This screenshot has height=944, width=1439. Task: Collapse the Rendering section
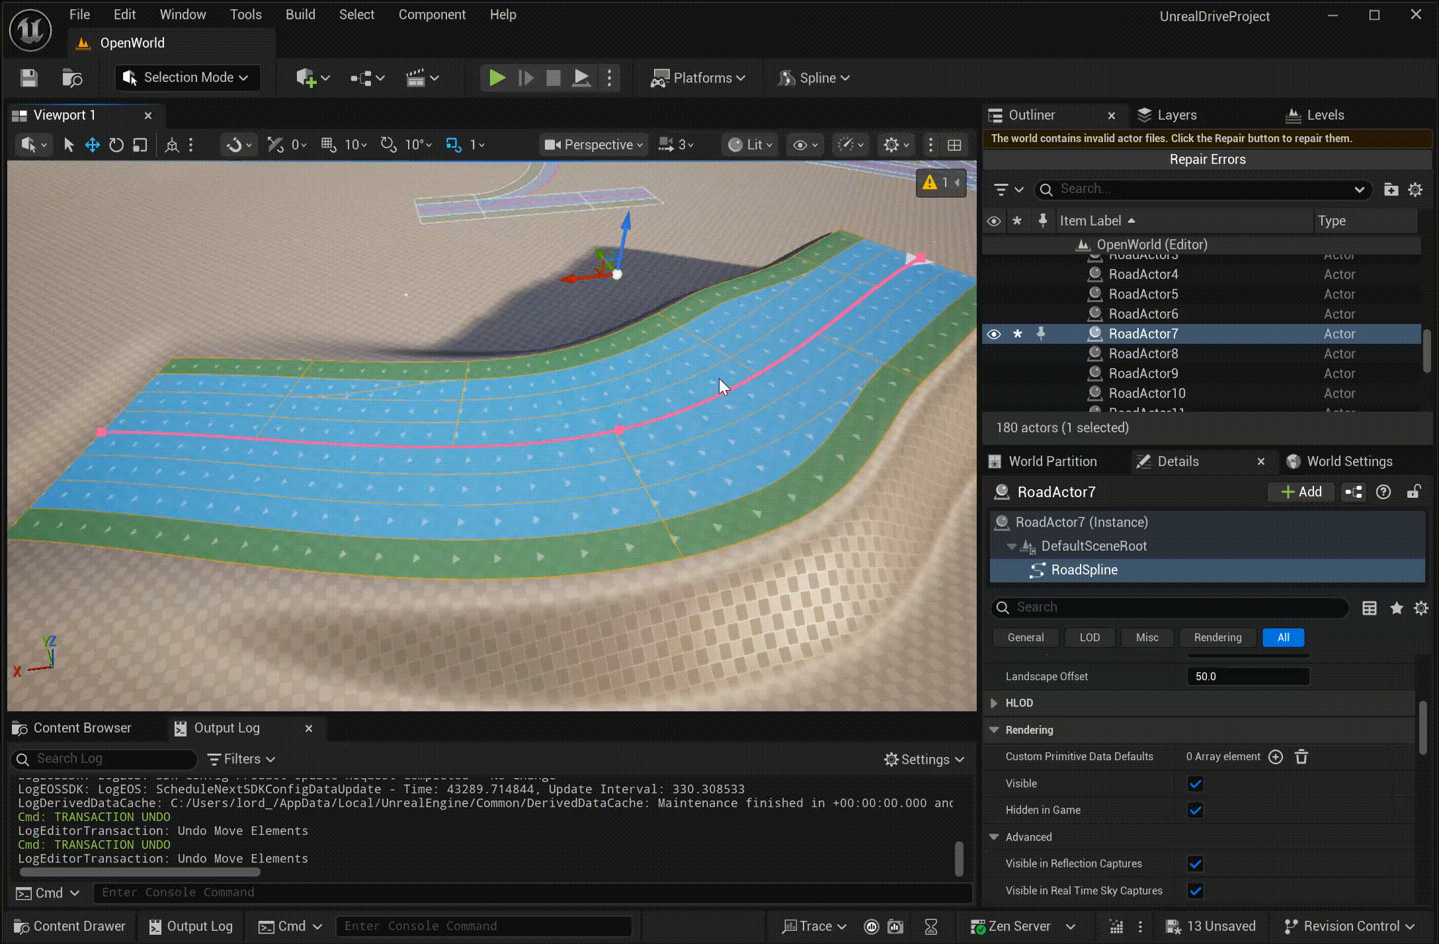[x=994, y=730]
